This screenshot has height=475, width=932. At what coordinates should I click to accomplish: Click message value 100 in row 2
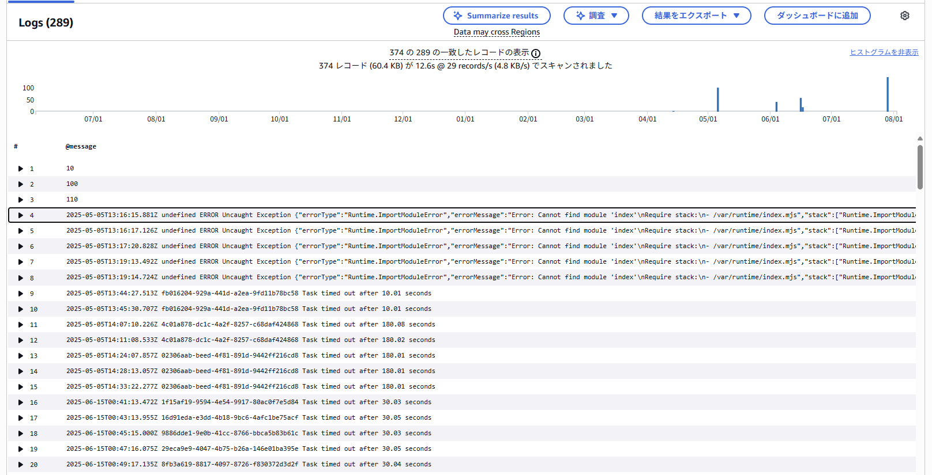pos(72,184)
